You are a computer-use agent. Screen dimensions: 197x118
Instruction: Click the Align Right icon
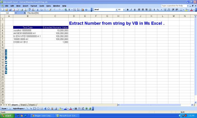point(147,10)
